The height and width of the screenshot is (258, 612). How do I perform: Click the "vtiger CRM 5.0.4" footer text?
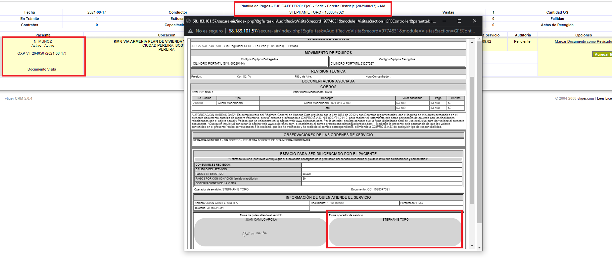tap(19, 98)
